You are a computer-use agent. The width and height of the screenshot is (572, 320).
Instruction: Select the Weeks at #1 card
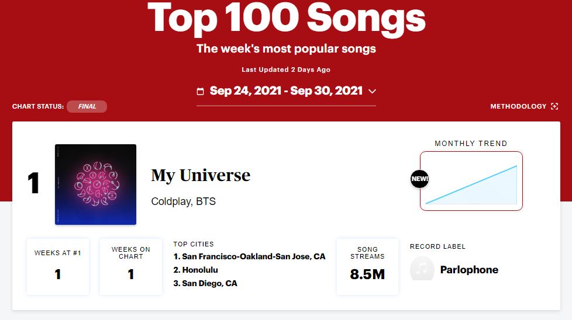pos(58,266)
